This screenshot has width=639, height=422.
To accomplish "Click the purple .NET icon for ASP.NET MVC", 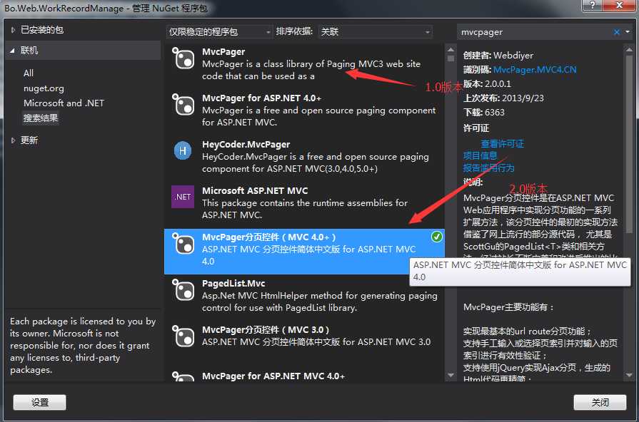I will coord(183,197).
